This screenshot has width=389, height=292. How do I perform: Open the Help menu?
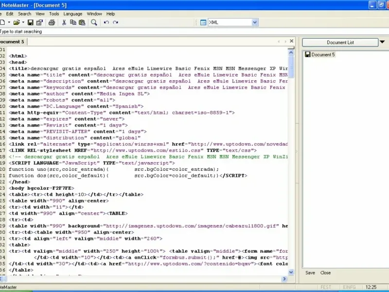tap(111, 14)
